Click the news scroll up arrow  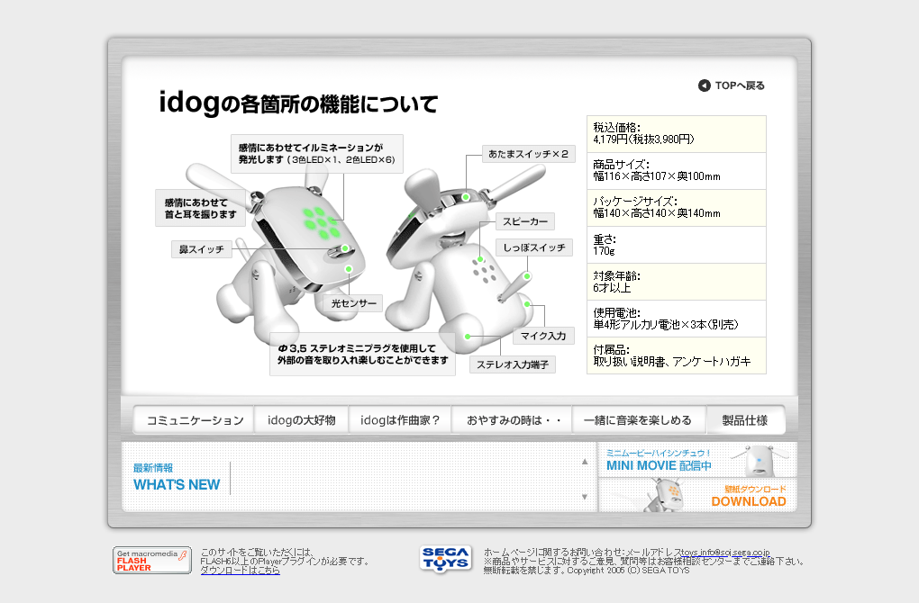[x=585, y=462]
